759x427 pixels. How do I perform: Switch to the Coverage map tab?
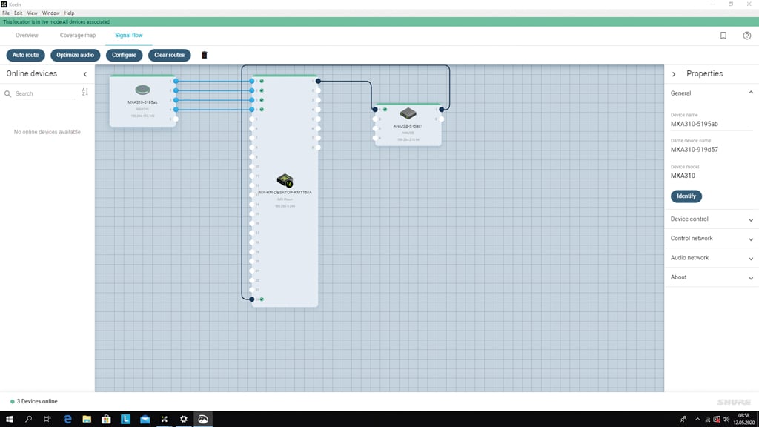tap(78, 36)
